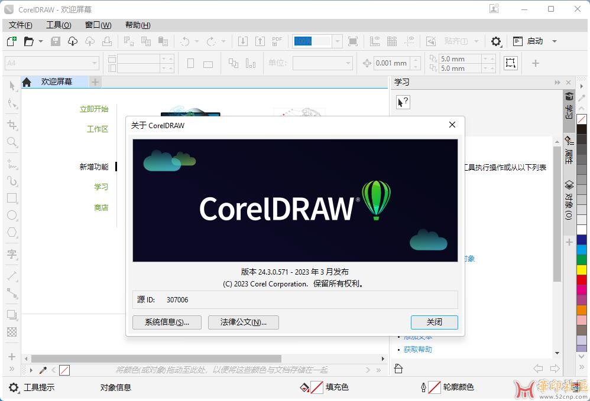Viewport: 590px width, 401px height.
Task: Click the Export icon
Action: pyautogui.click(x=260, y=41)
